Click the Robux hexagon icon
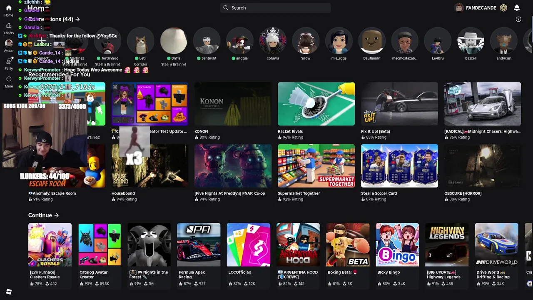 pyautogui.click(x=503, y=8)
